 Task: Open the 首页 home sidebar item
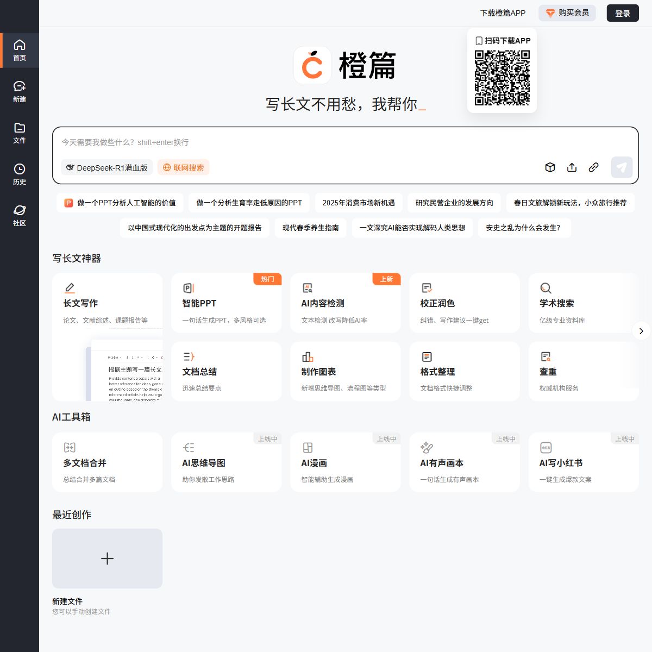(20, 50)
